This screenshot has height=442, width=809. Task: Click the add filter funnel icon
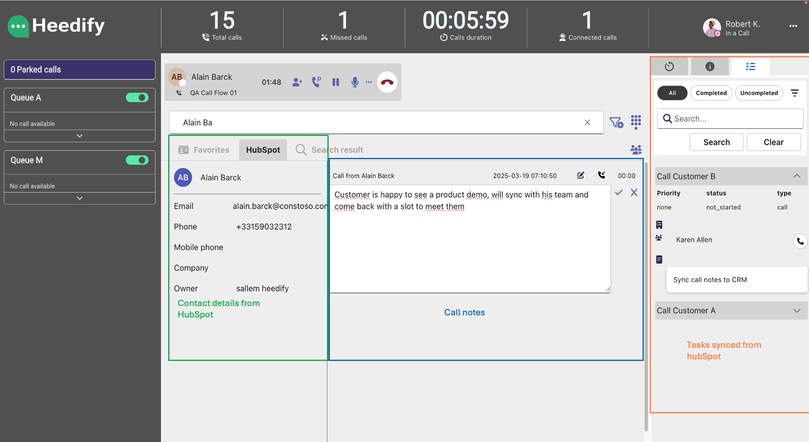[x=616, y=122]
